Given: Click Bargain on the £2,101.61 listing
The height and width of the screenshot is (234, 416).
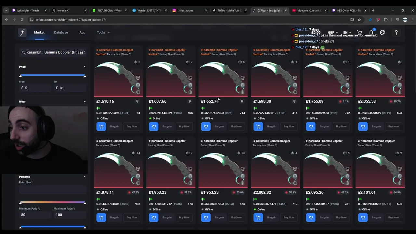Looking at the screenshot, I should coord(376,217).
